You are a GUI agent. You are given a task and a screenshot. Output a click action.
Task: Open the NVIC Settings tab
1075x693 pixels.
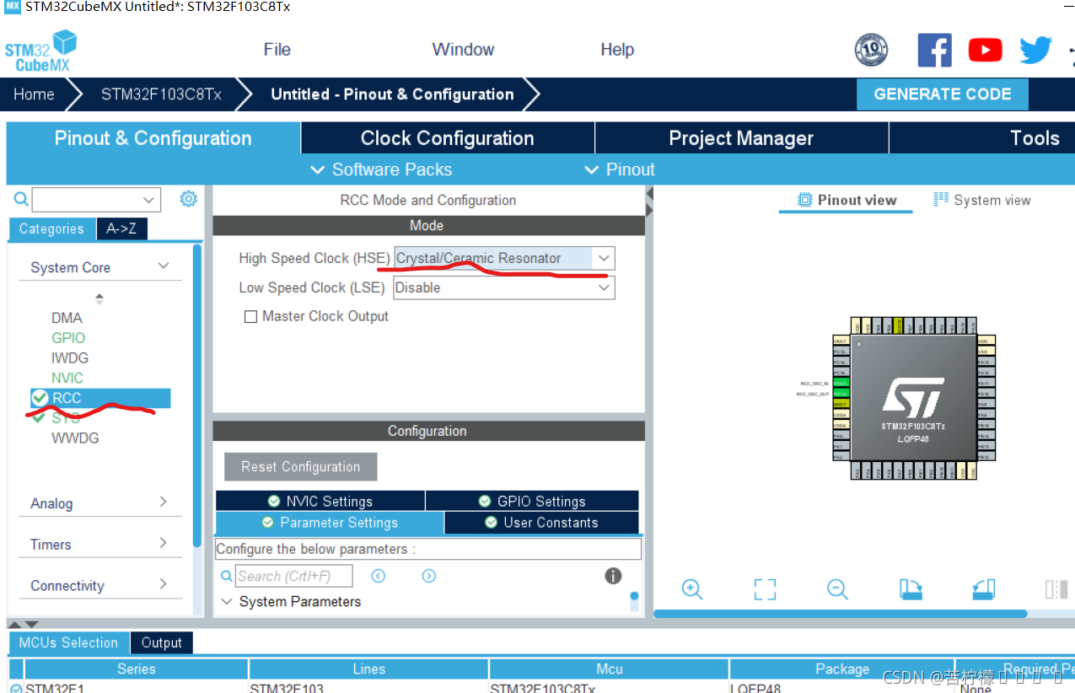coord(320,501)
